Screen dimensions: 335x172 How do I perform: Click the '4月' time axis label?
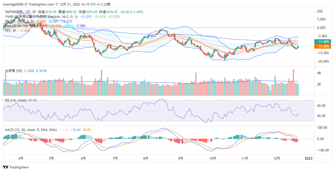coord(21,158)
